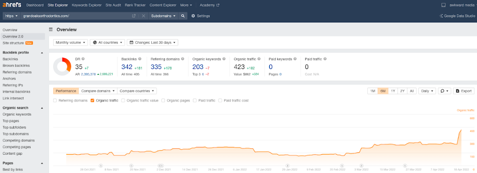Screen dimensions: 477x173
Task: Open Monthly volume dropdown
Action: click(x=71, y=42)
